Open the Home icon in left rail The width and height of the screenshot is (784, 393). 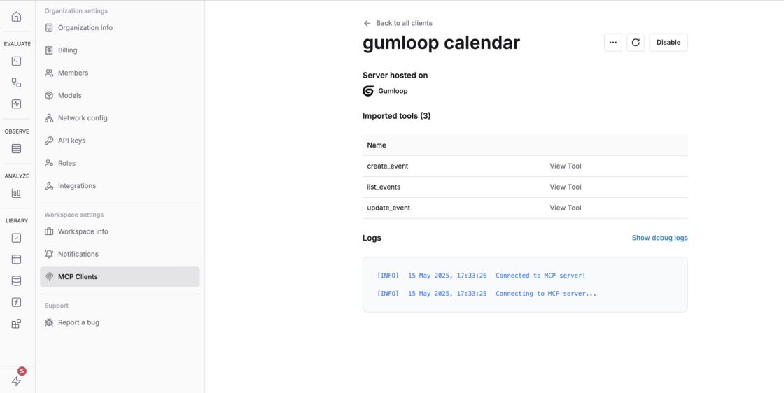tap(17, 17)
